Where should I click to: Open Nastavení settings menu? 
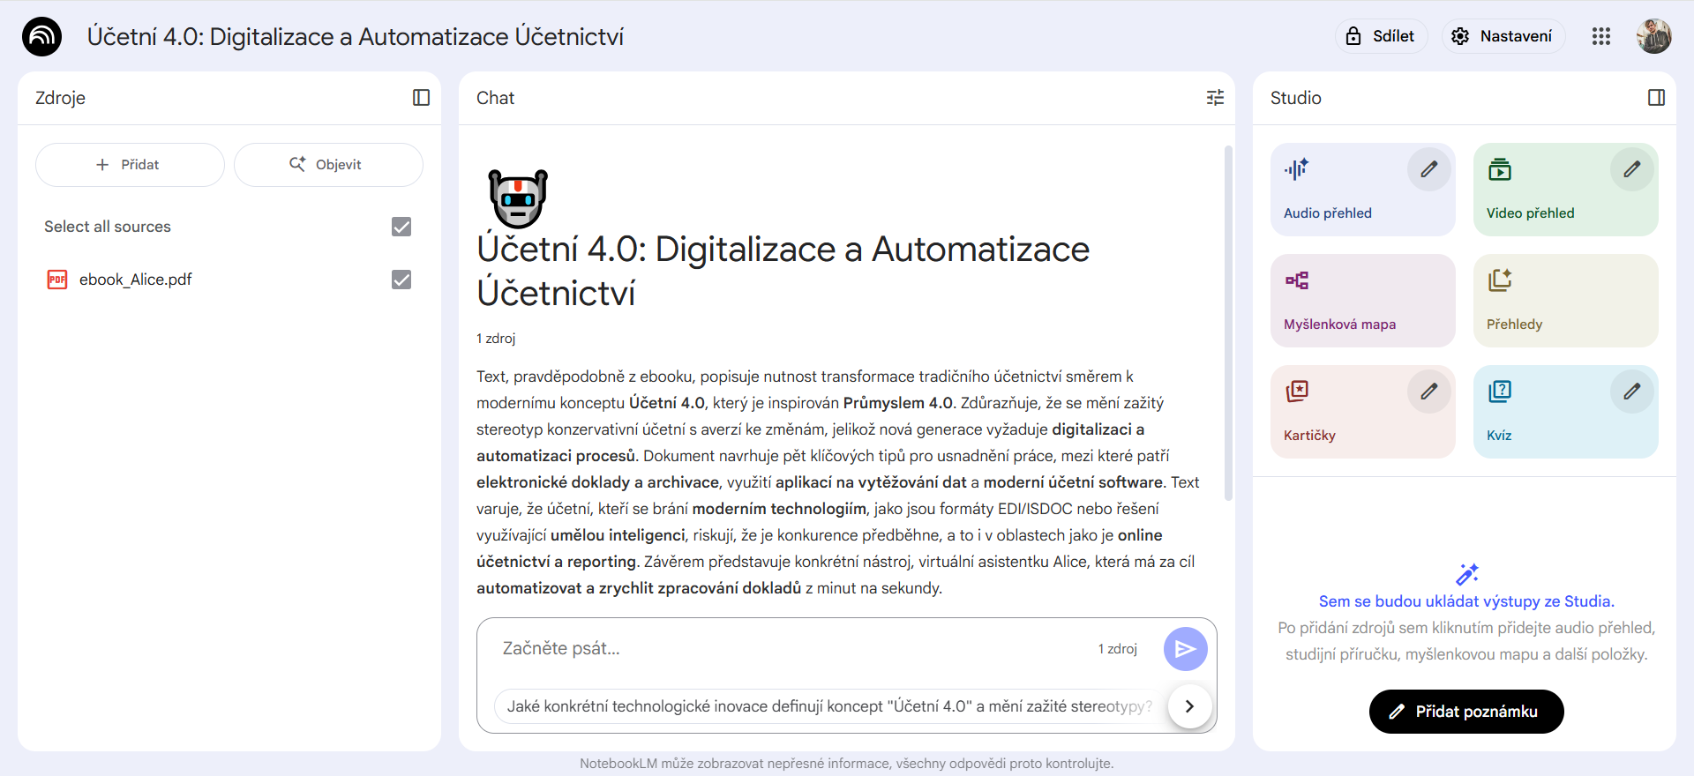tap(1503, 36)
